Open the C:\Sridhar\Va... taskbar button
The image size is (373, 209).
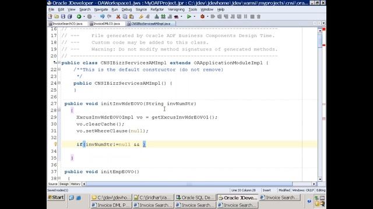point(154,197)
